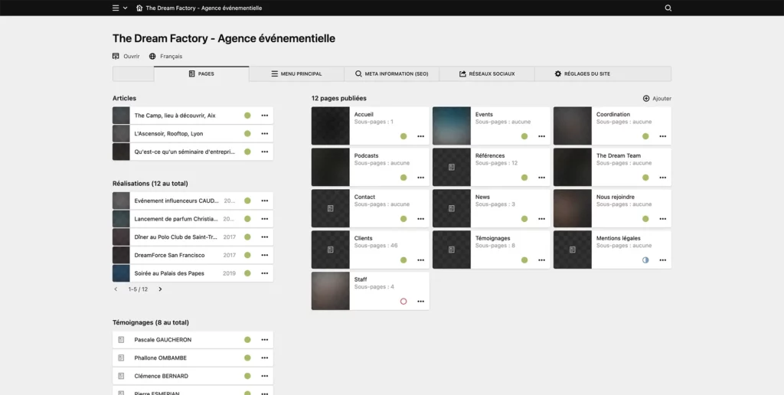Open options for Phallone OMBAMBE testimonial

264,358
